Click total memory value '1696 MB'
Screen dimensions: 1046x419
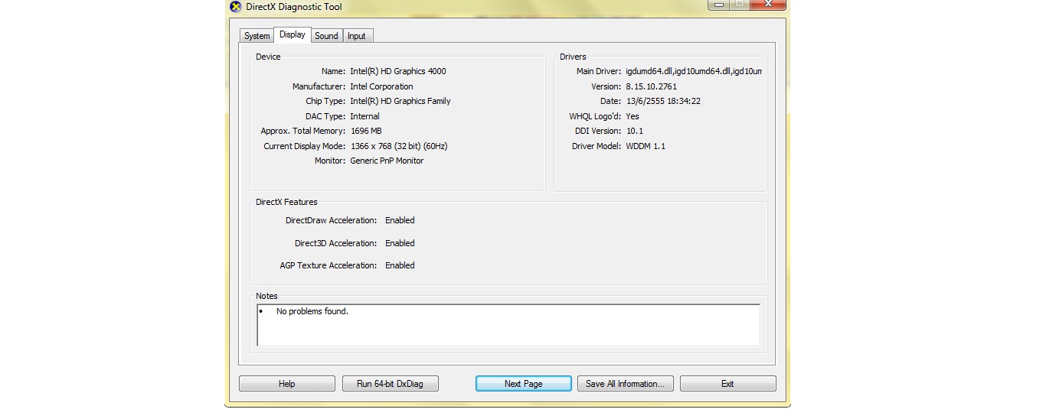click(366, 131)
